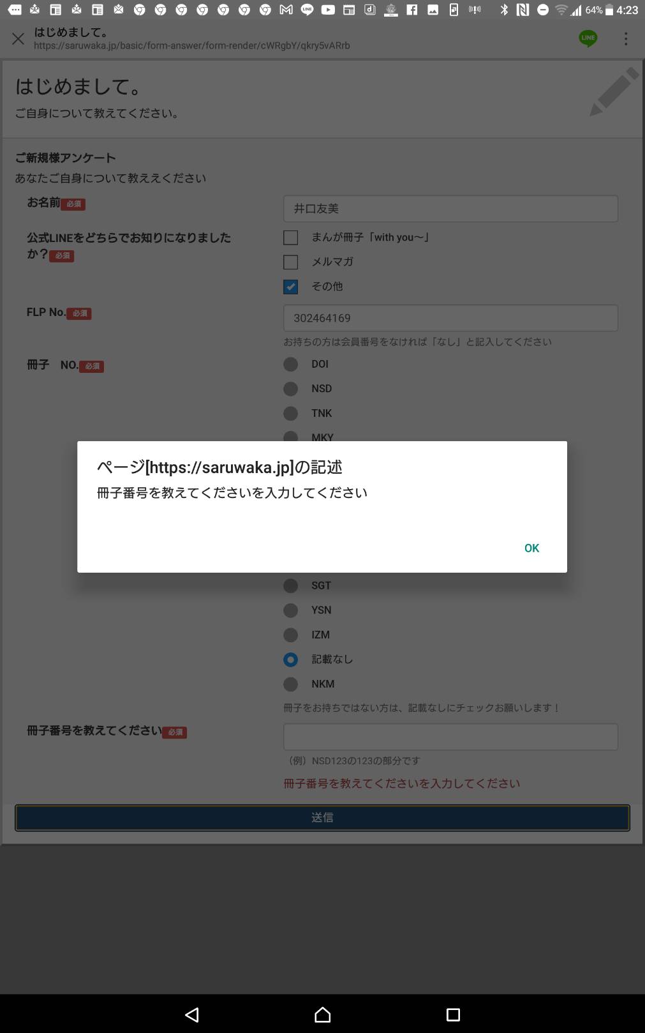Tap the pencil edit icon in header
The width and height of the screenshot is (645, 1033).
click(614, 92)
